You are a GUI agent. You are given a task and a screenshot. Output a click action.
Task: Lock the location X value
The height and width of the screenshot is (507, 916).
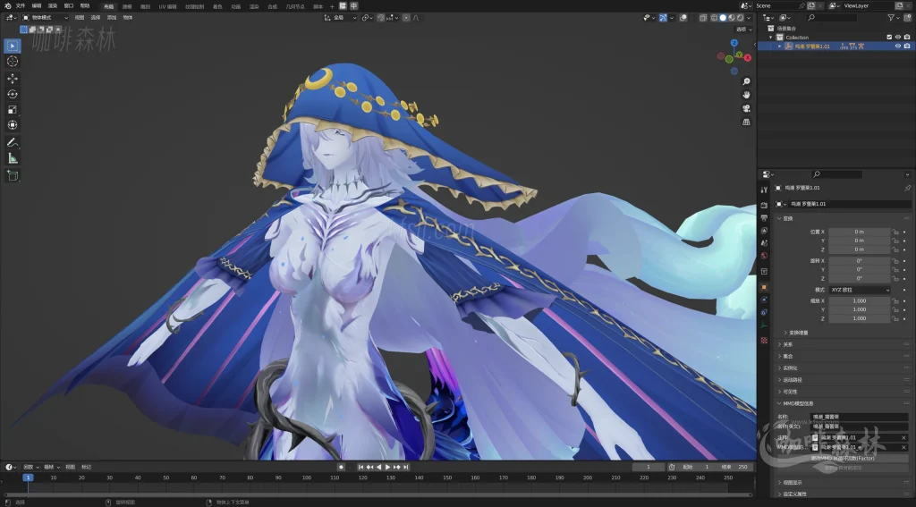click(x=895, y=232)
